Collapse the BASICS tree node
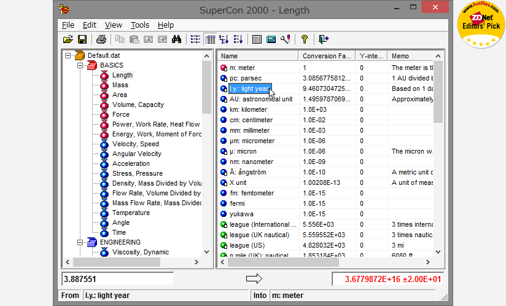 click(x=80, y=66)
